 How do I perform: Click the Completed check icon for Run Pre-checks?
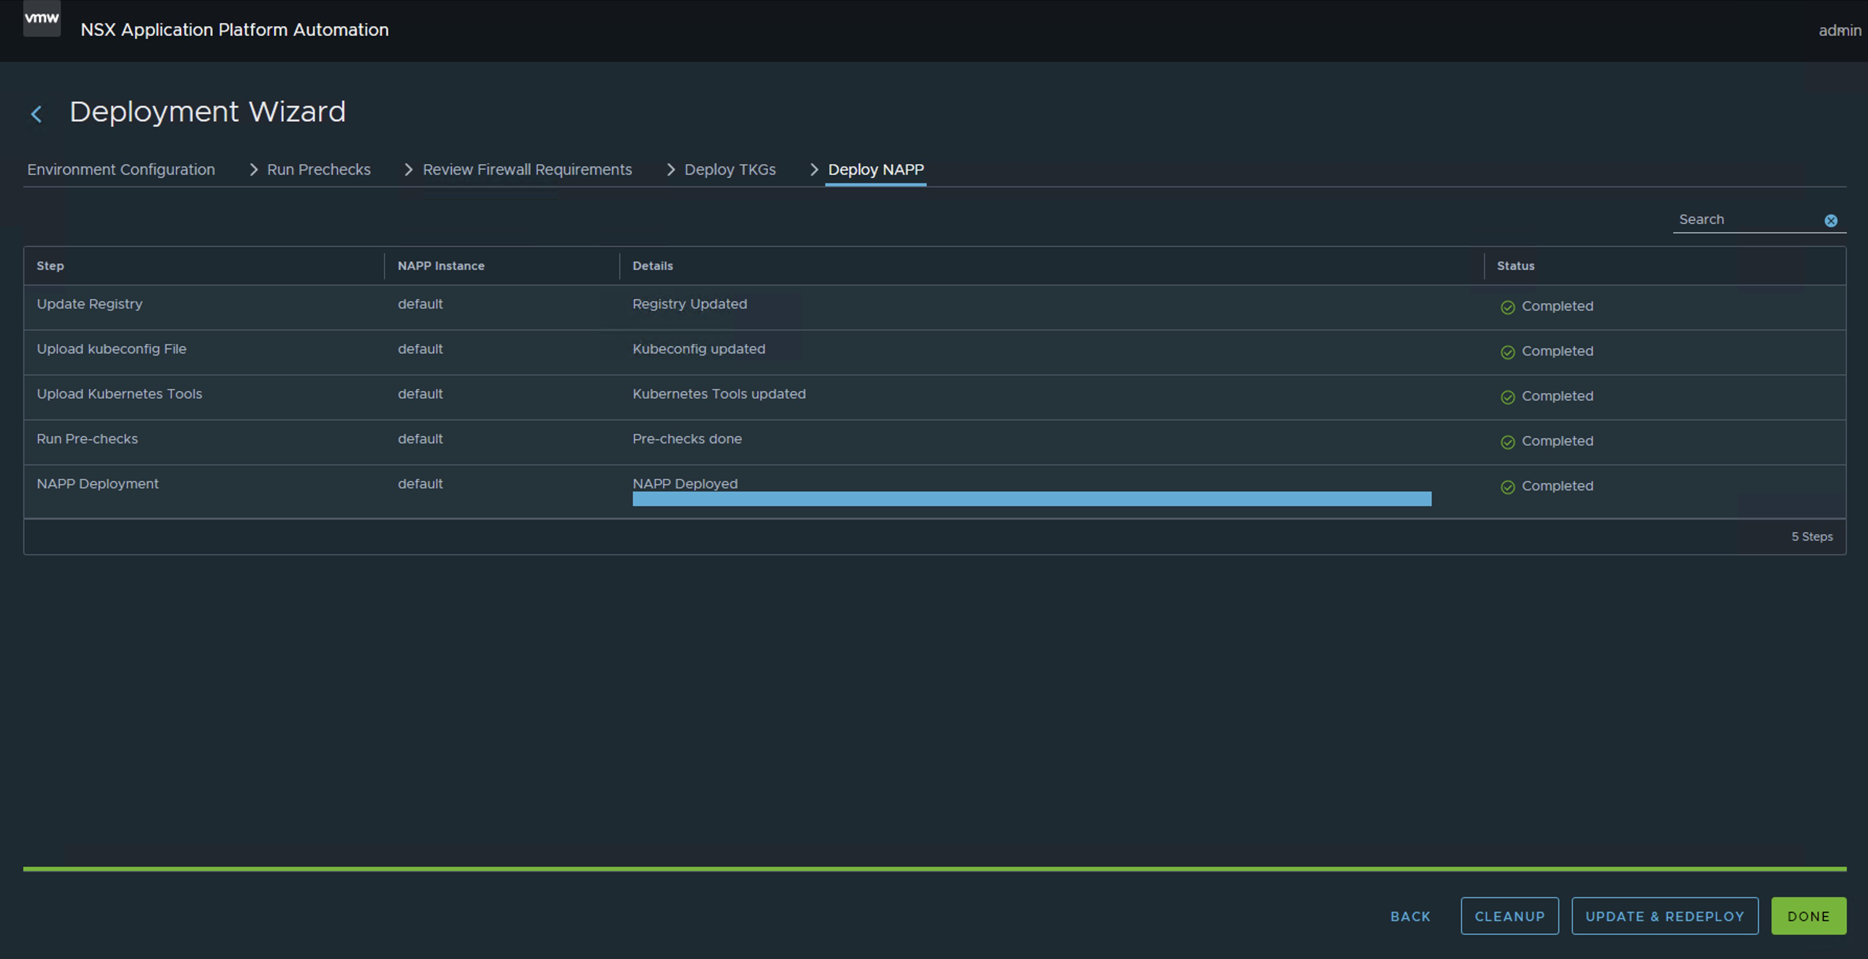point(1508,442)
